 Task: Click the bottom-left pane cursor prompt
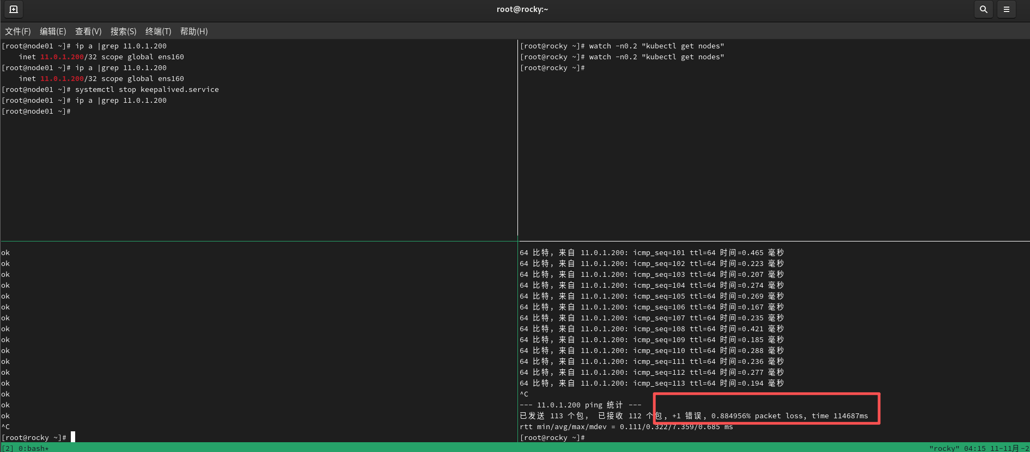click(38, 437)
